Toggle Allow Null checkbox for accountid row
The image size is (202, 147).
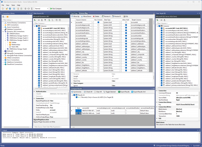[x=126, y=22]
